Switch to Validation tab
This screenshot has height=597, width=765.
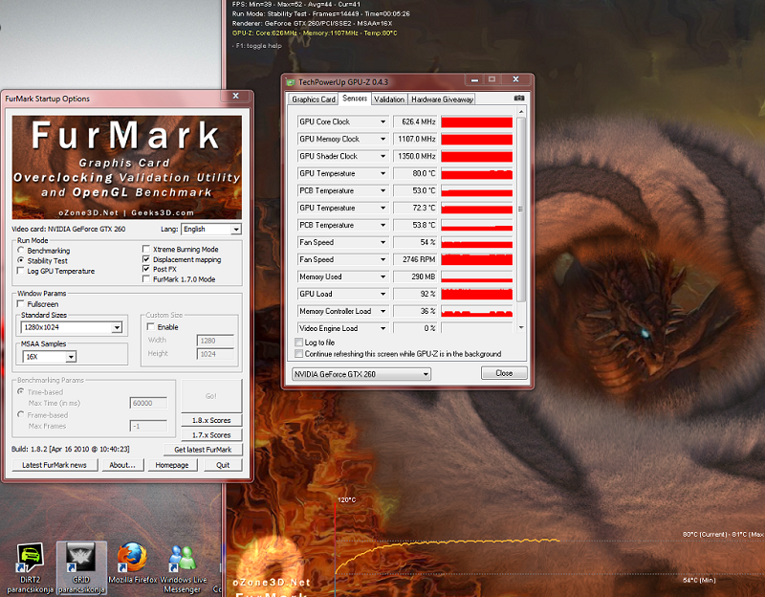(389, 99)
